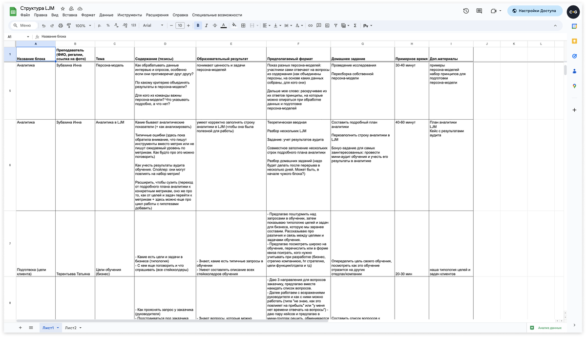Open the Формат menu
This screenshot has width=586, height=337.
coord(88,15)
